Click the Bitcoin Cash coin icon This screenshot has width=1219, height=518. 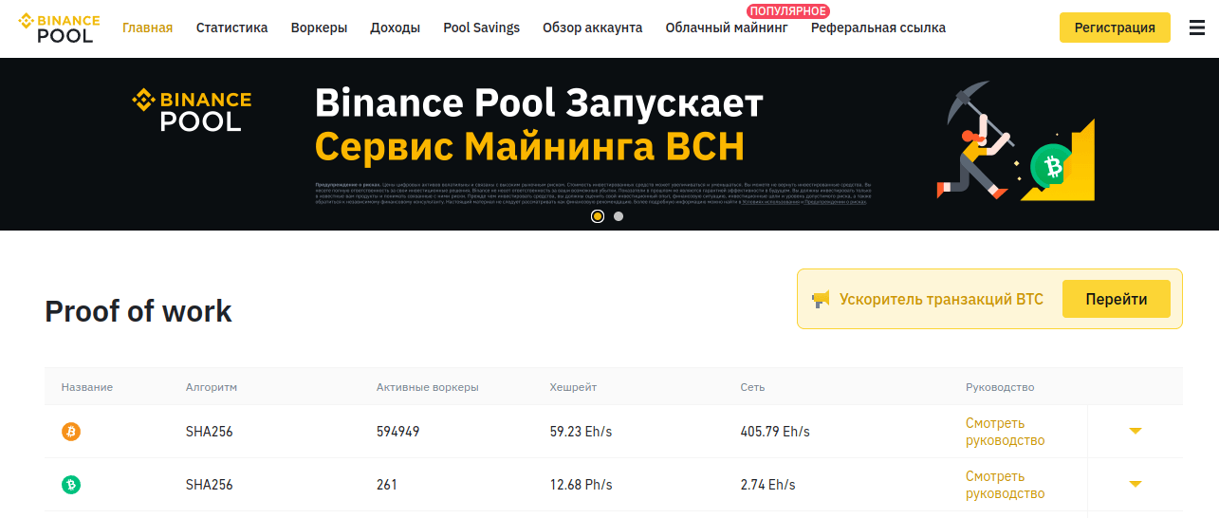pos(71,485)
